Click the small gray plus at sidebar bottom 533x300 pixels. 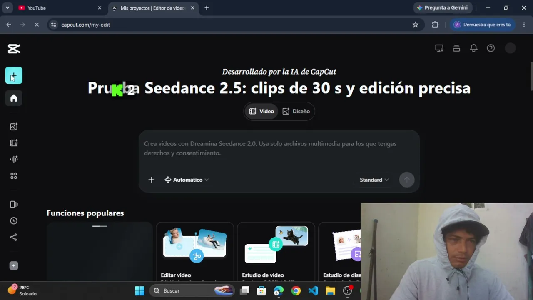14,265
